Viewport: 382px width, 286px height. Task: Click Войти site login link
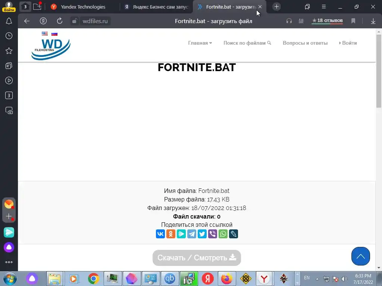tap(348, 43)
